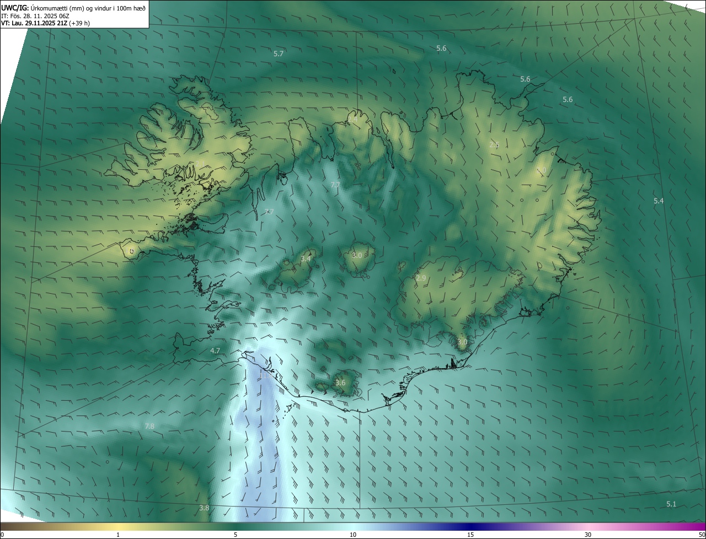Click the 10 tick on the colour scale
Screen dimensions: 706x539
coord(353,535)
